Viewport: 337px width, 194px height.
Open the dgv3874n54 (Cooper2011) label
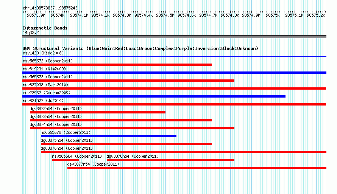point(56,124)
